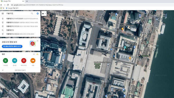Choose the first search suggestion in the list

click(x=20, y=19)
